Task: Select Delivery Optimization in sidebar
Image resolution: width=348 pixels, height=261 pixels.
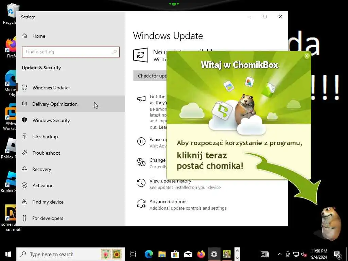Action: coord(71,104)
